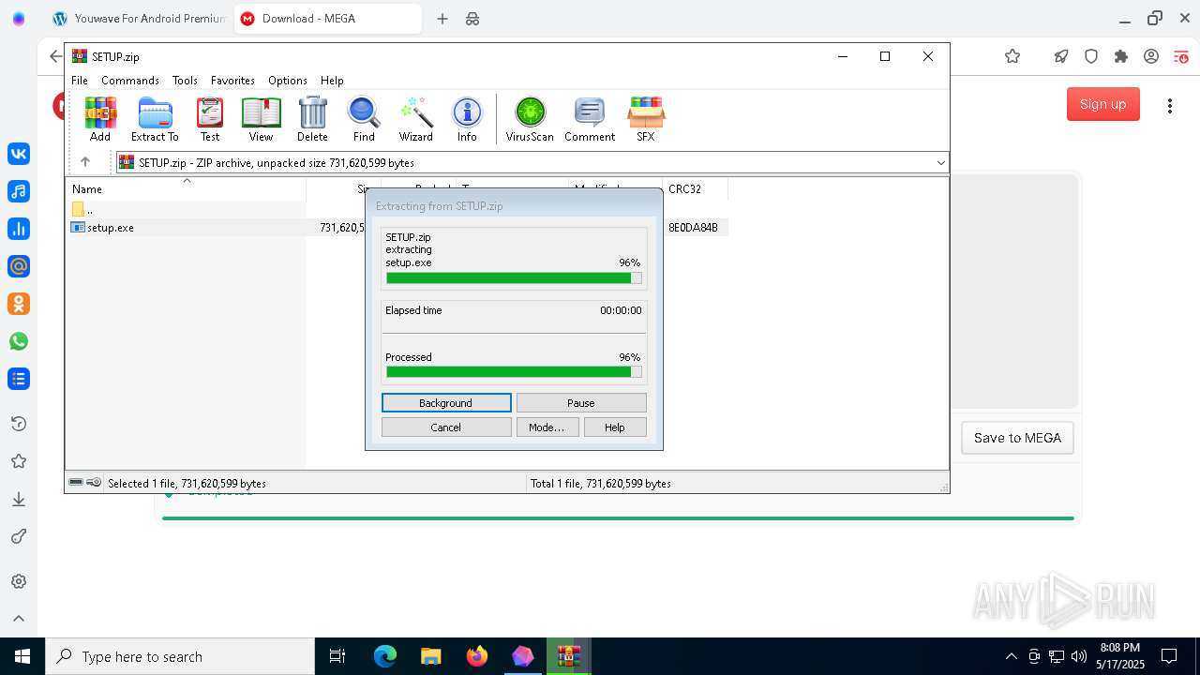Viewport: 1200px width, 675px height.
Task: Open the Mail.ru @ sidebar icon
Action: 19,266
